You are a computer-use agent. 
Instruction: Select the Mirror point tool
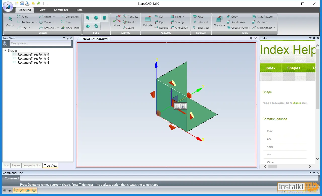click(262, 28)
